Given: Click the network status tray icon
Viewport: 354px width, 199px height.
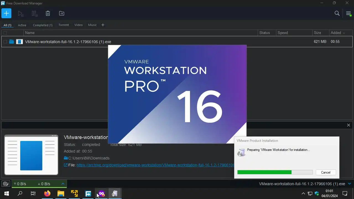Looking at the screenshot, I should (x=310, y=193).
